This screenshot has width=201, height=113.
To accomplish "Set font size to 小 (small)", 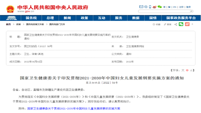I will click(191, 71).
